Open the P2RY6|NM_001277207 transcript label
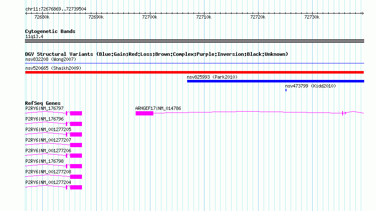This screenshot has width=376, height=211. [48, 140]
